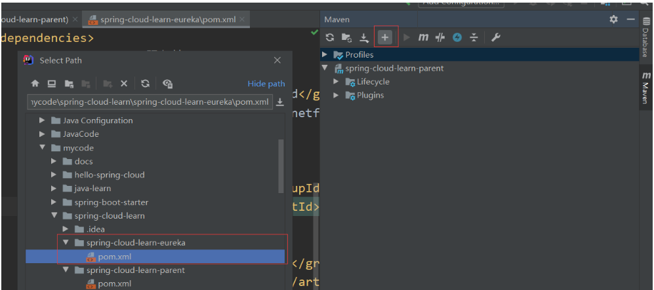Select the docs folder
The width and height of the screenshot is (654, 290).
(84, 162)
